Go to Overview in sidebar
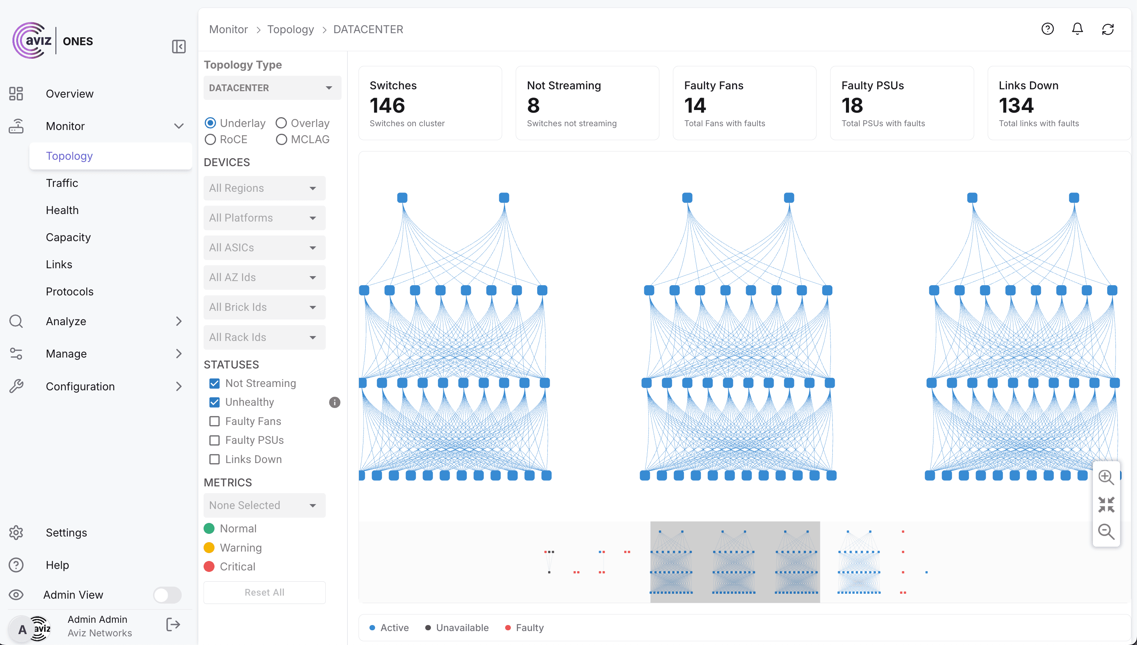This screenshot has width=1137, height=645. coord(70,94)
